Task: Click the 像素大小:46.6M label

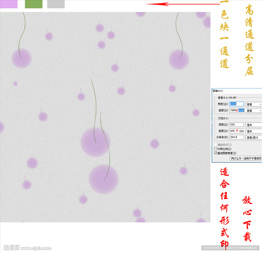Action: tap(227, 97)
